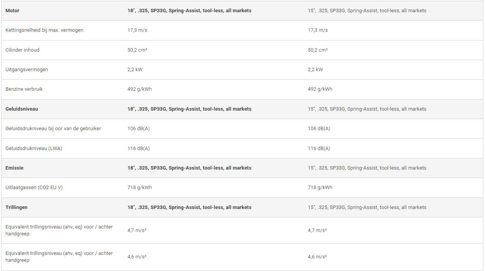This screenshot has height=271, width=486.
Task: Click the Trillingen section header
Action: (x=16, y=207)
